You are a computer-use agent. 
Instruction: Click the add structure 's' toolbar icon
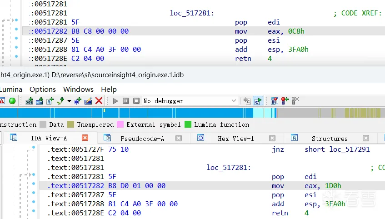coord(60,101)
